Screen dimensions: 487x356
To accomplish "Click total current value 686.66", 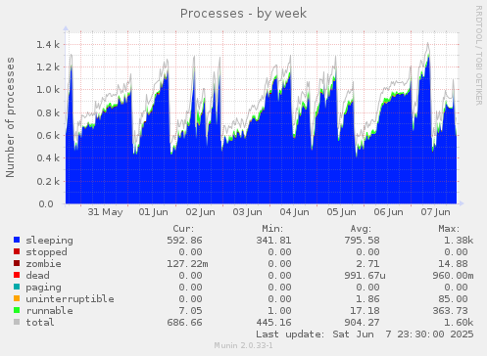I will click(x=184, y=323).
